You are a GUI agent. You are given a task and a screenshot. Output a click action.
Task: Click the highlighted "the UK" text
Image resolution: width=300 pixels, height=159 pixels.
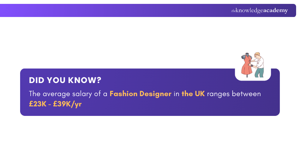[x=193, y=94]
